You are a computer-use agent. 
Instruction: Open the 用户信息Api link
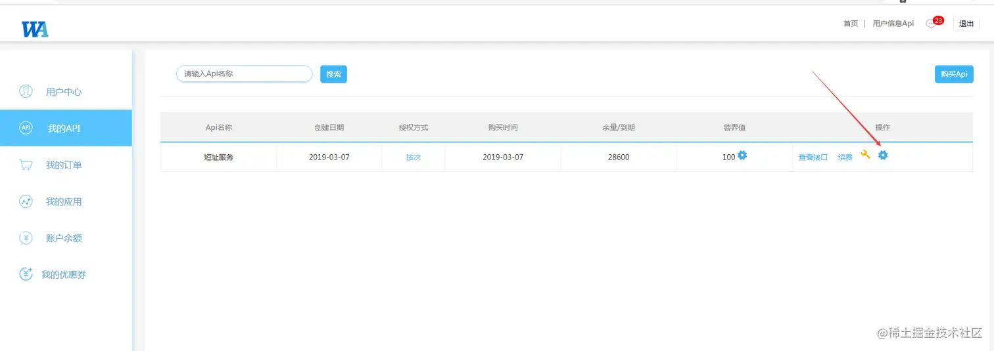(x=893, y=24)
